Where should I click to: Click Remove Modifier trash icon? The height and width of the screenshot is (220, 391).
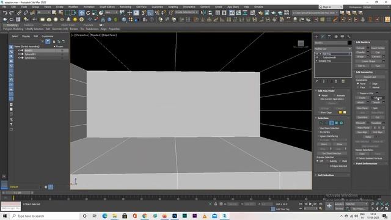336,81
